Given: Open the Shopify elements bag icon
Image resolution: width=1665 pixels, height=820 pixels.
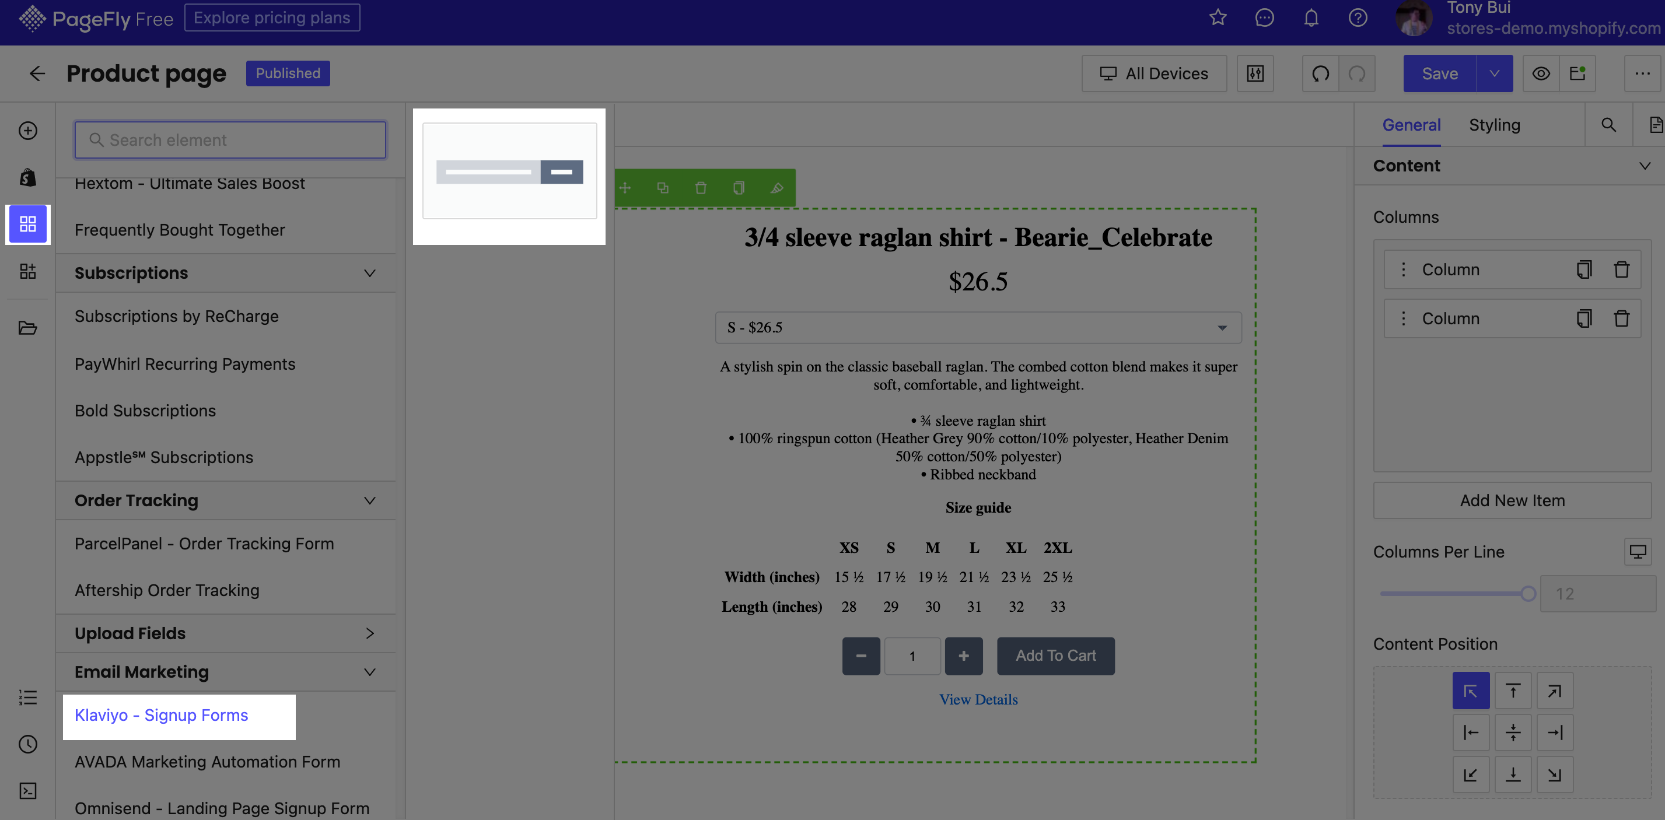Looking at the screenshot, I should [x=28, y=177].
